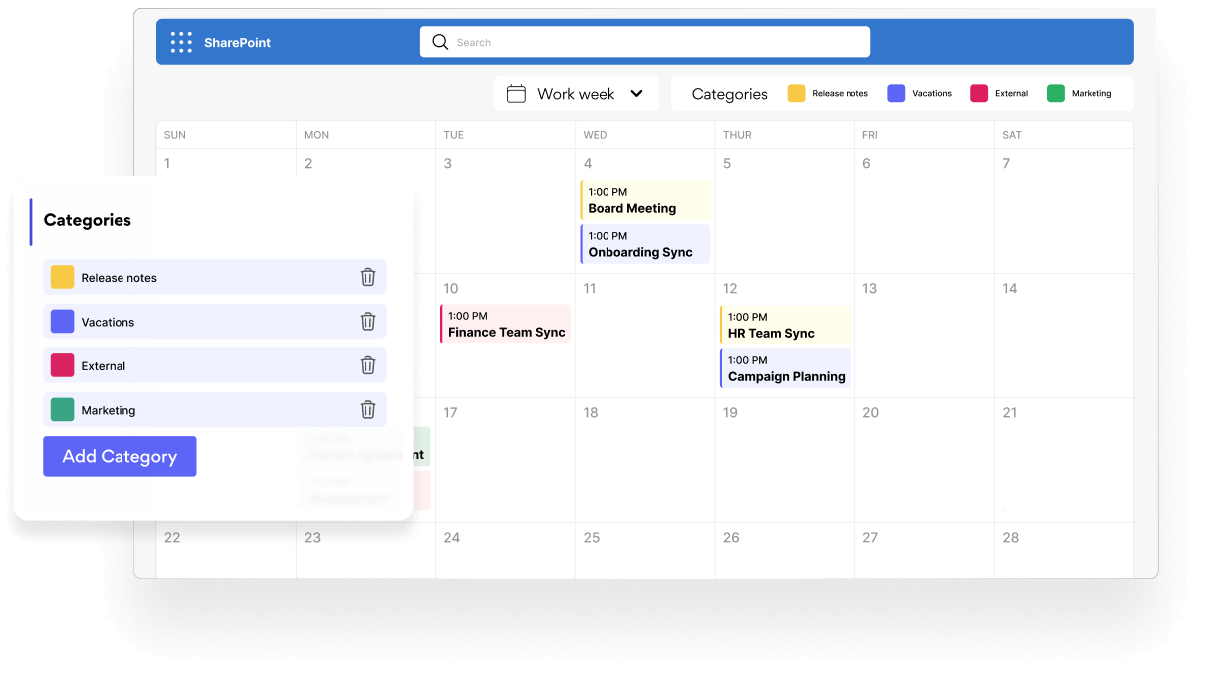The image size is (1216, 687).
Task: Open the SharePoint app launcher grid
Action: click(x=181, y=42)
